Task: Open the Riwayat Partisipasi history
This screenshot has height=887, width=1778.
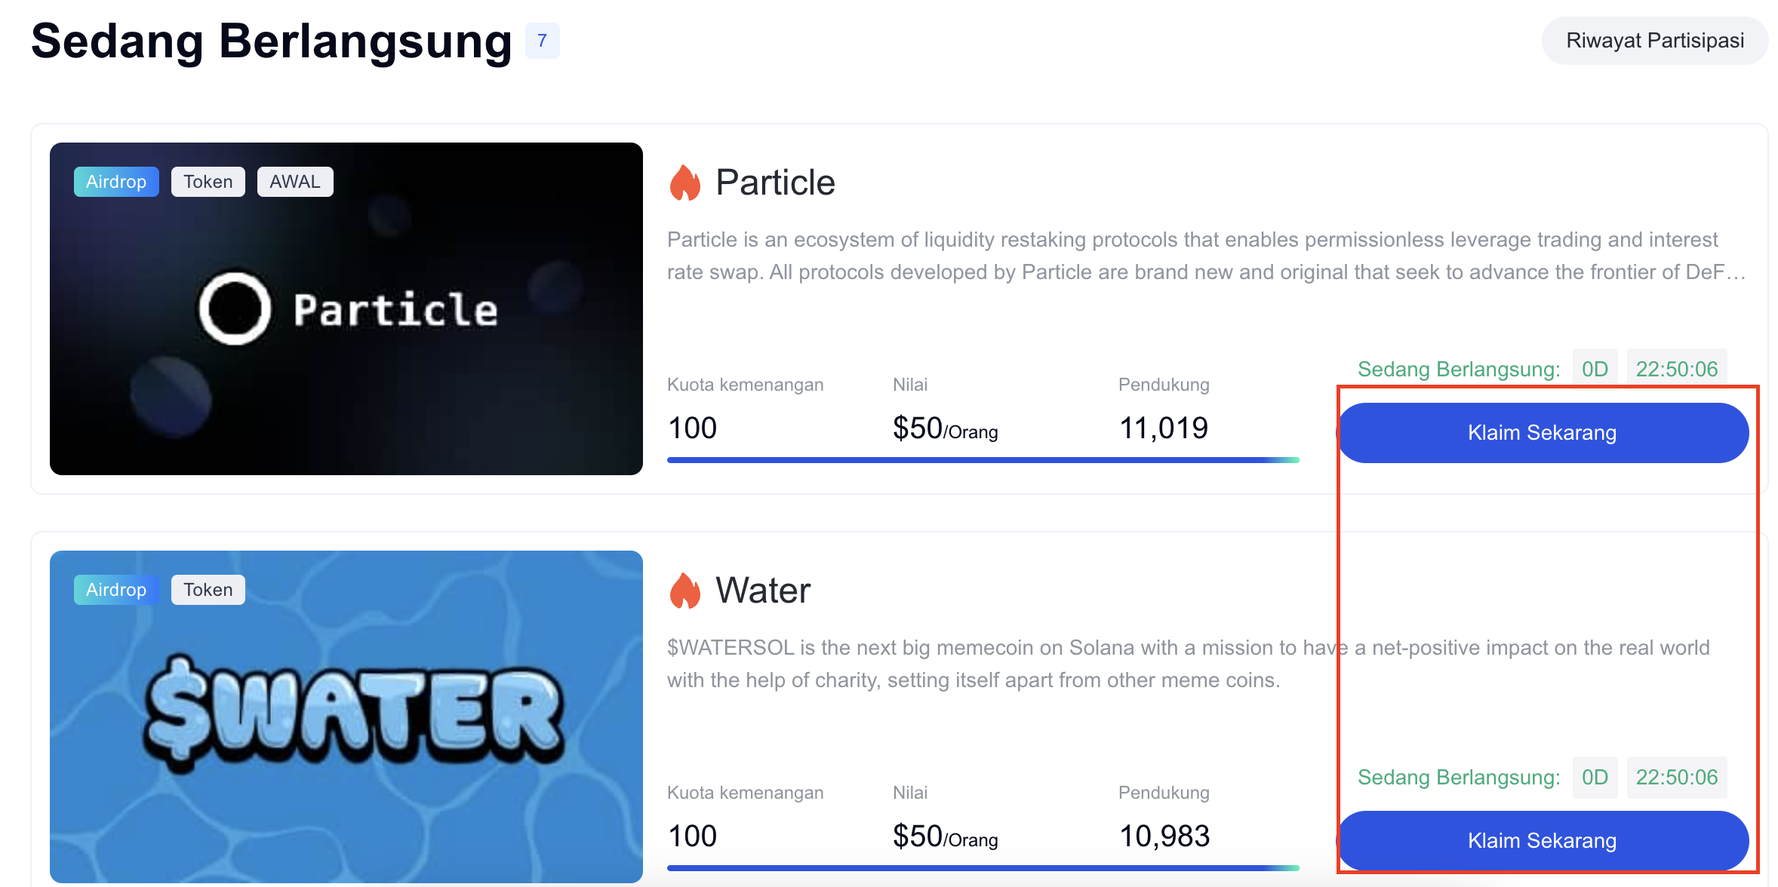Action: tap(1654, 41)
